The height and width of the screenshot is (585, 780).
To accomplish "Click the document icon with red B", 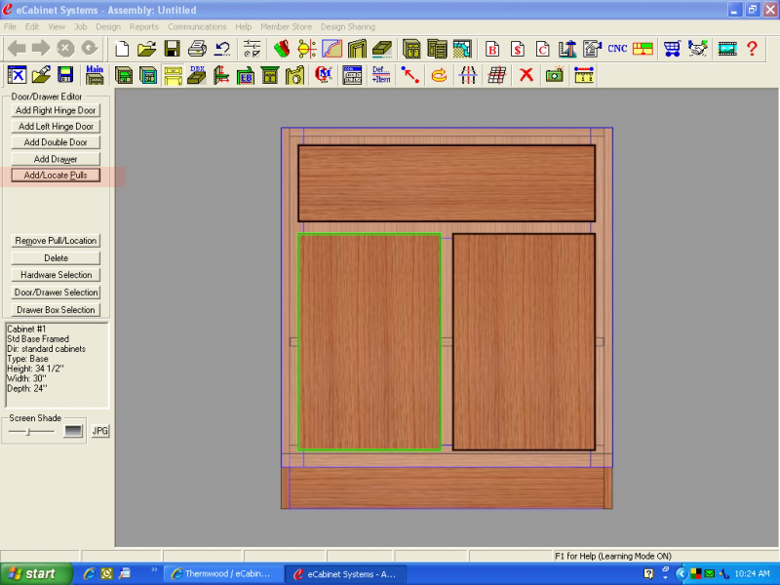I will click(x=492, y=49).
